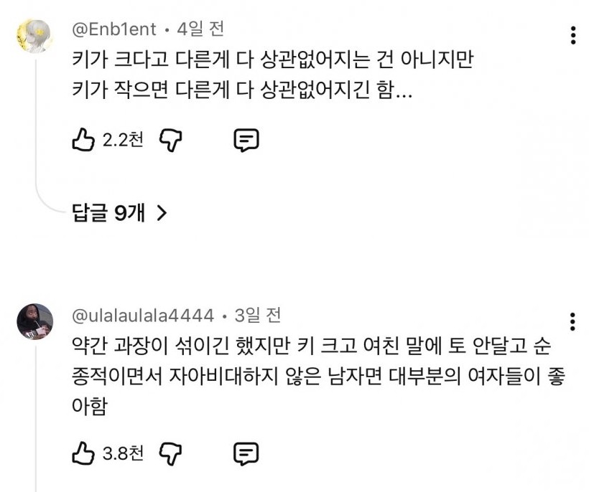Click the chevron arrow beside 답글 9개
The width and height of the screenshot is (589, 492).
[162, 212]
